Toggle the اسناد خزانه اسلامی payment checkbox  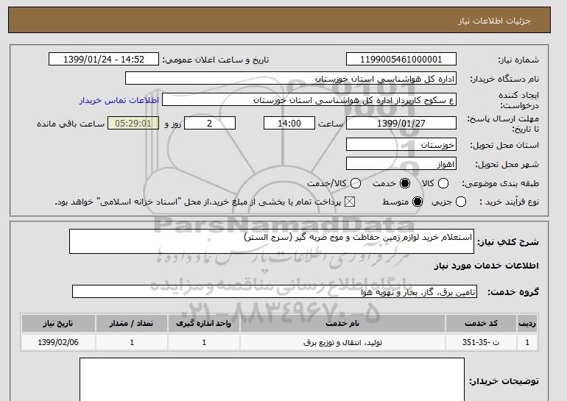tap(350, 202)
